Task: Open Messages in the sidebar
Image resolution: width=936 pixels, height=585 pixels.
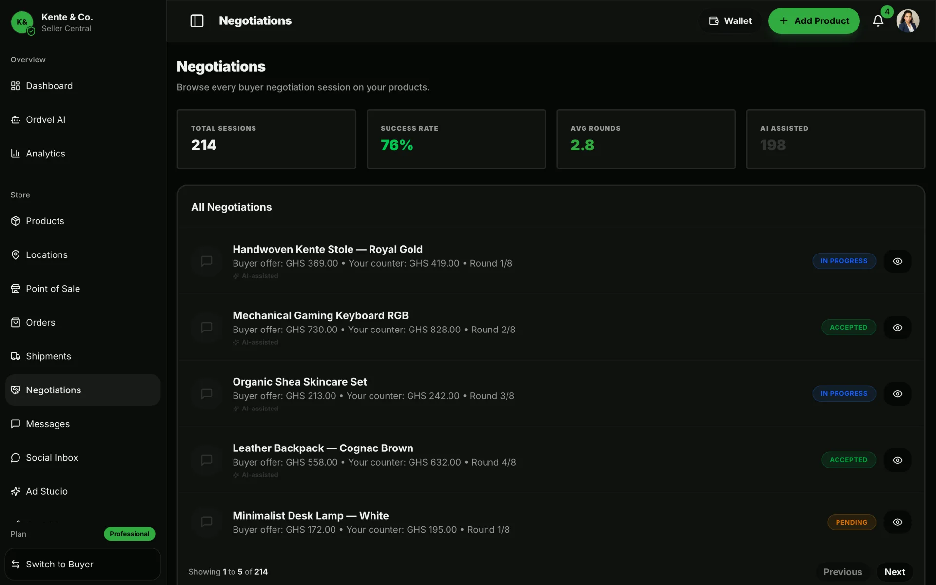Action: tap(83, 424)
